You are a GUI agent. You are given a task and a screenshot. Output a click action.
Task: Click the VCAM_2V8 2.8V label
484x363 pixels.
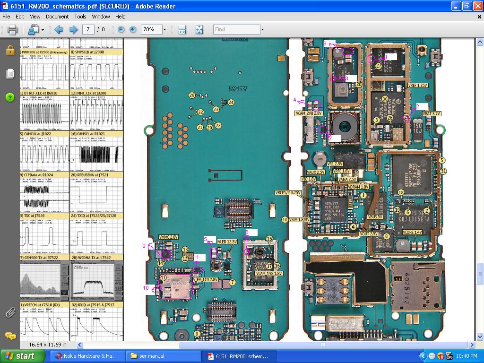point(309,113)
